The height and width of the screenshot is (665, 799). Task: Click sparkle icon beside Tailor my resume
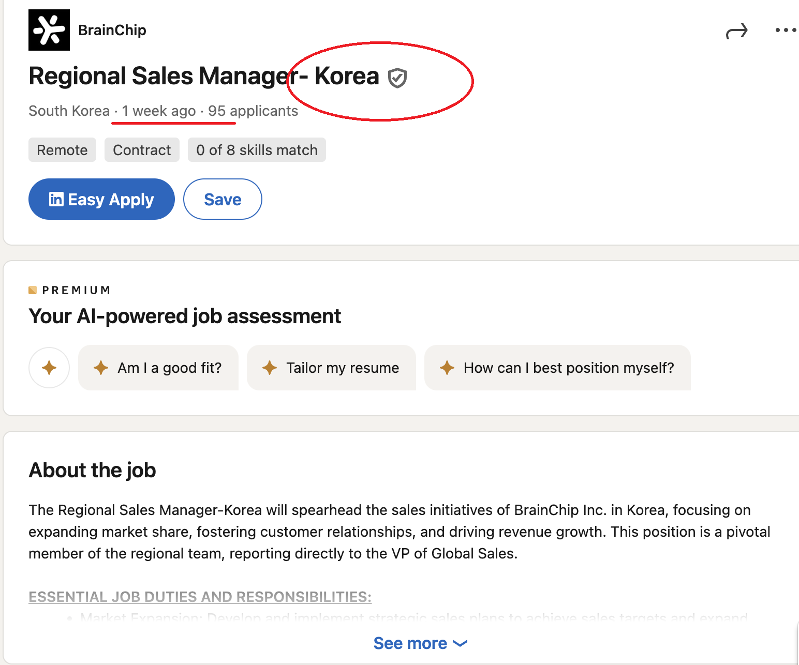(270, 368)
